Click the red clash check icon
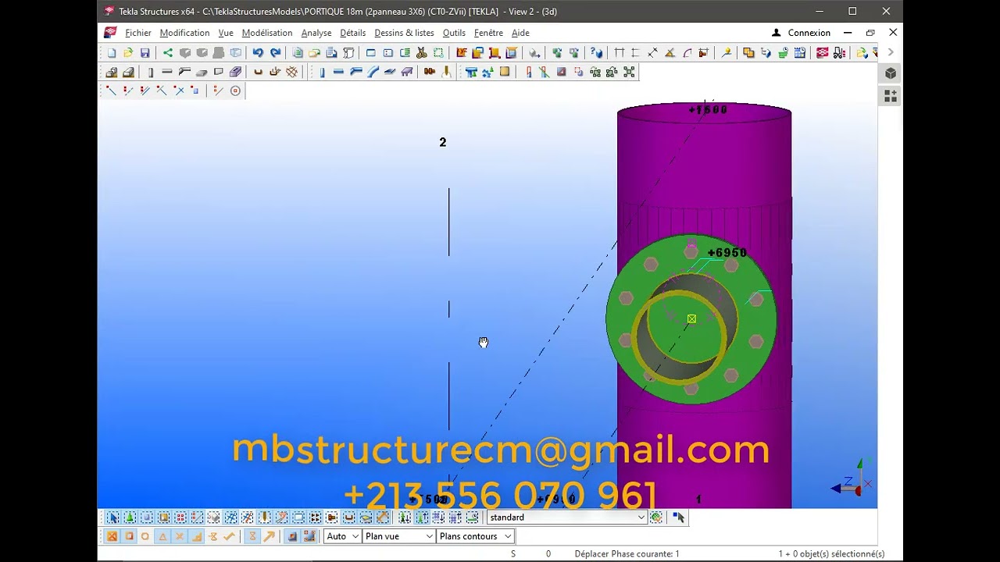 (x=822, y=53)
